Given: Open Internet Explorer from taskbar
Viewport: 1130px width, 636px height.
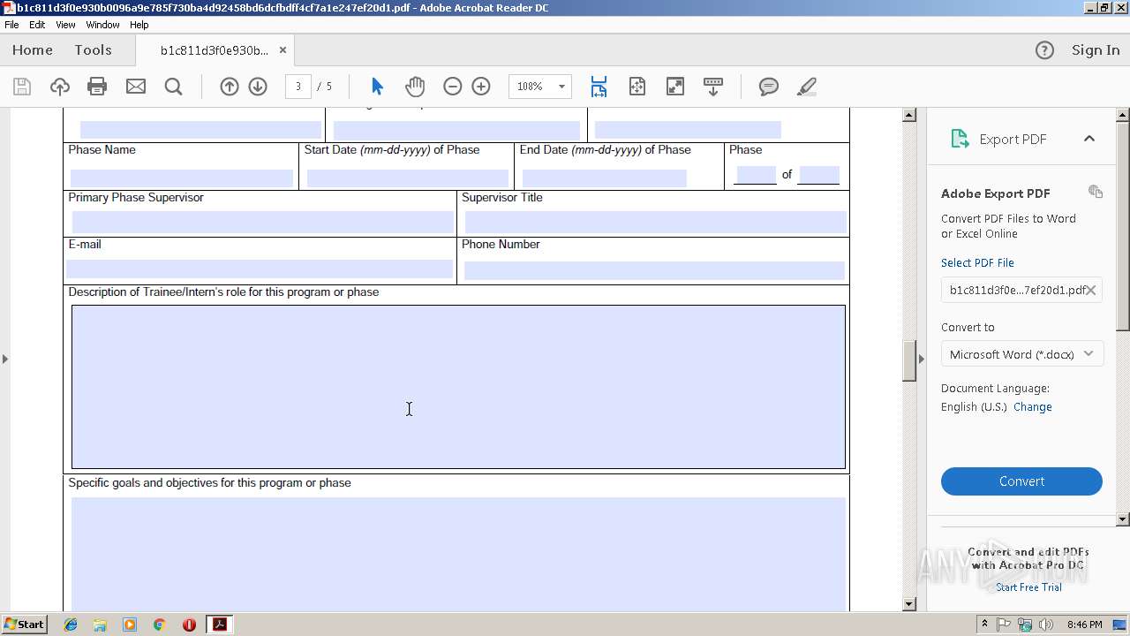Looking at the screenshot, I should pos(71,625).
